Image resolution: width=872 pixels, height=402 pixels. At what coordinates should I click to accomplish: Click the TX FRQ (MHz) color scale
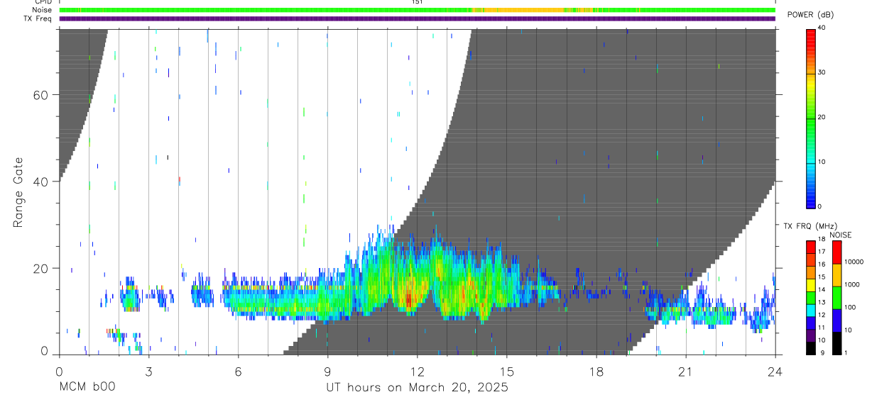click(810, 297)
